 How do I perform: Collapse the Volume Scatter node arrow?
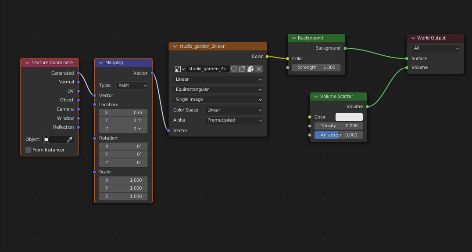(x=316, y=97)
